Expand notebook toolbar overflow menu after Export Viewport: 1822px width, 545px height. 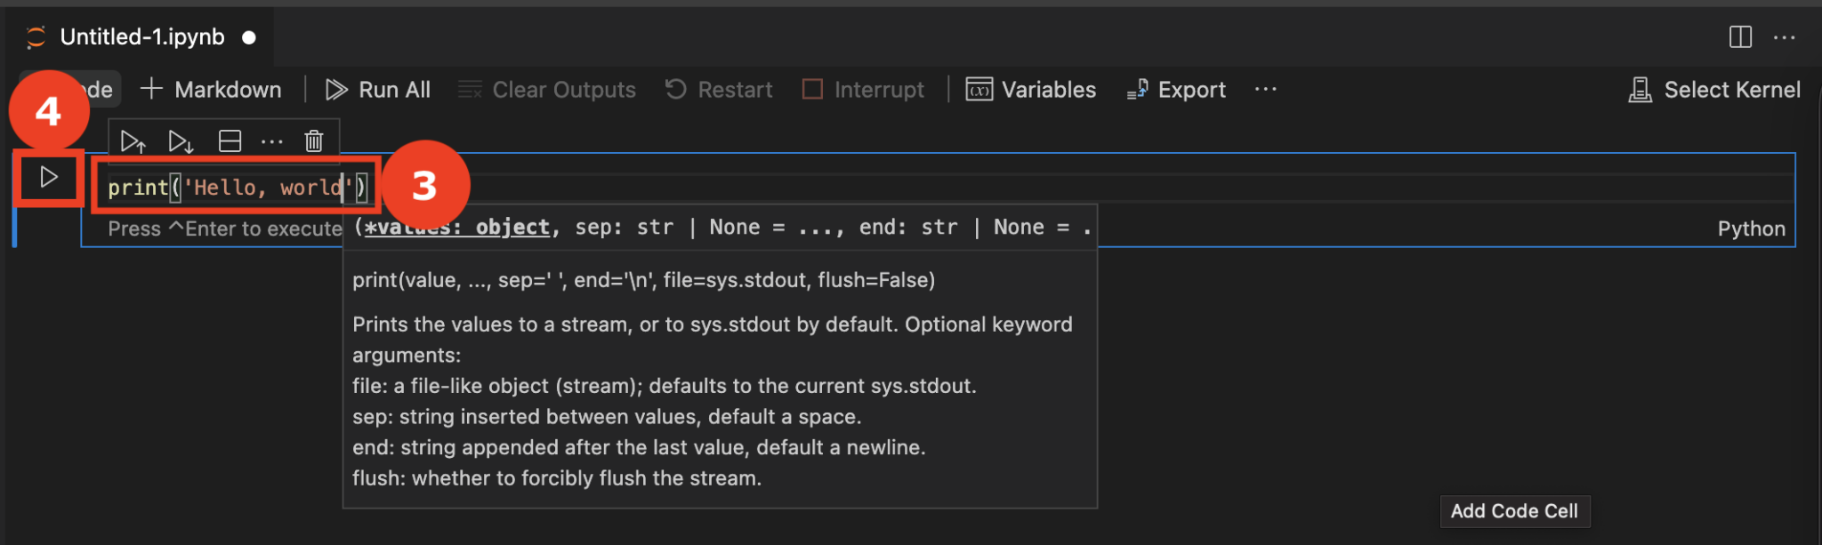point(1265,90)
